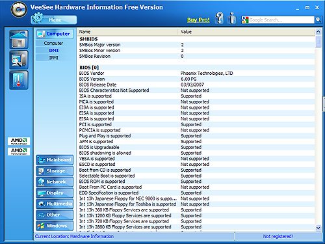Viewport: 325px width, 244px height.
Task: Select the PCMCIA is supported row
Action: coord(196,130)
